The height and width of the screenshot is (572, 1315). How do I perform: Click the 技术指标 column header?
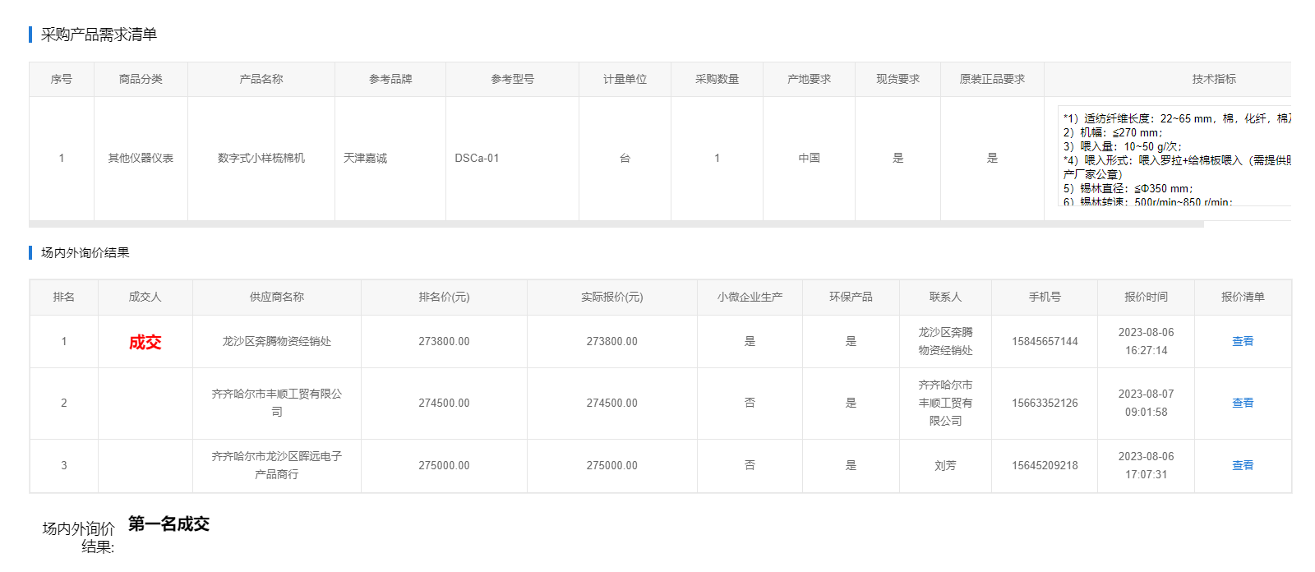point(1213,79)
